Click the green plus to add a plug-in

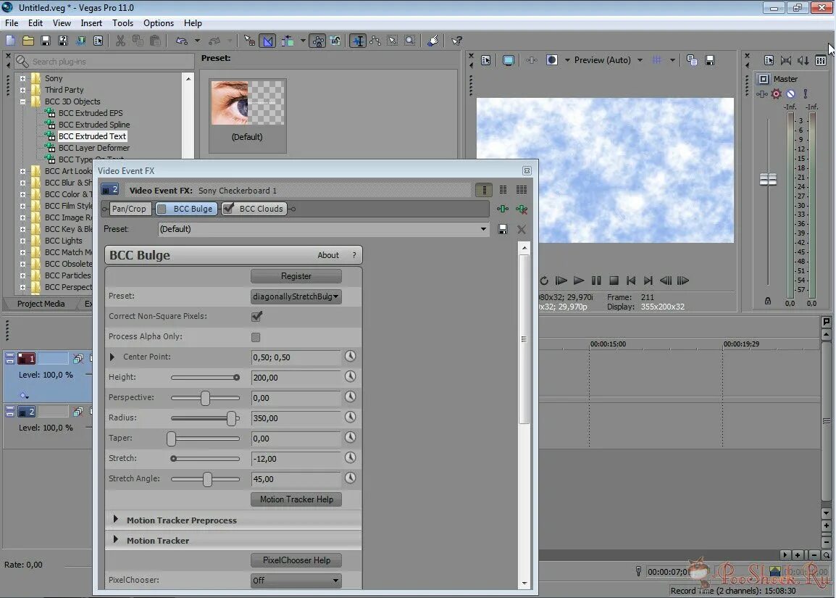[x=502, y=209]
